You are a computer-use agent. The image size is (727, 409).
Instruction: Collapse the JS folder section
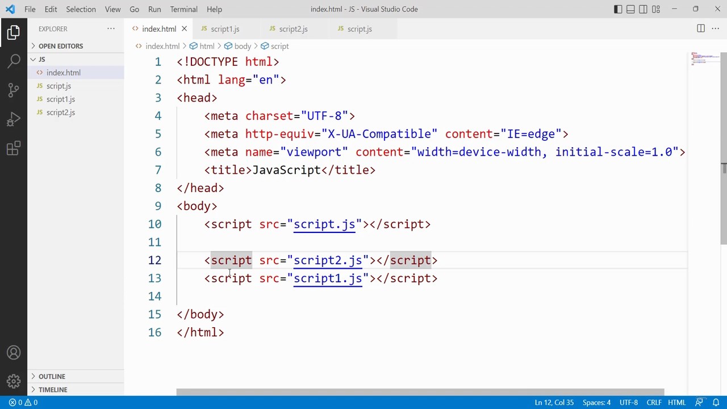point(76,59)
